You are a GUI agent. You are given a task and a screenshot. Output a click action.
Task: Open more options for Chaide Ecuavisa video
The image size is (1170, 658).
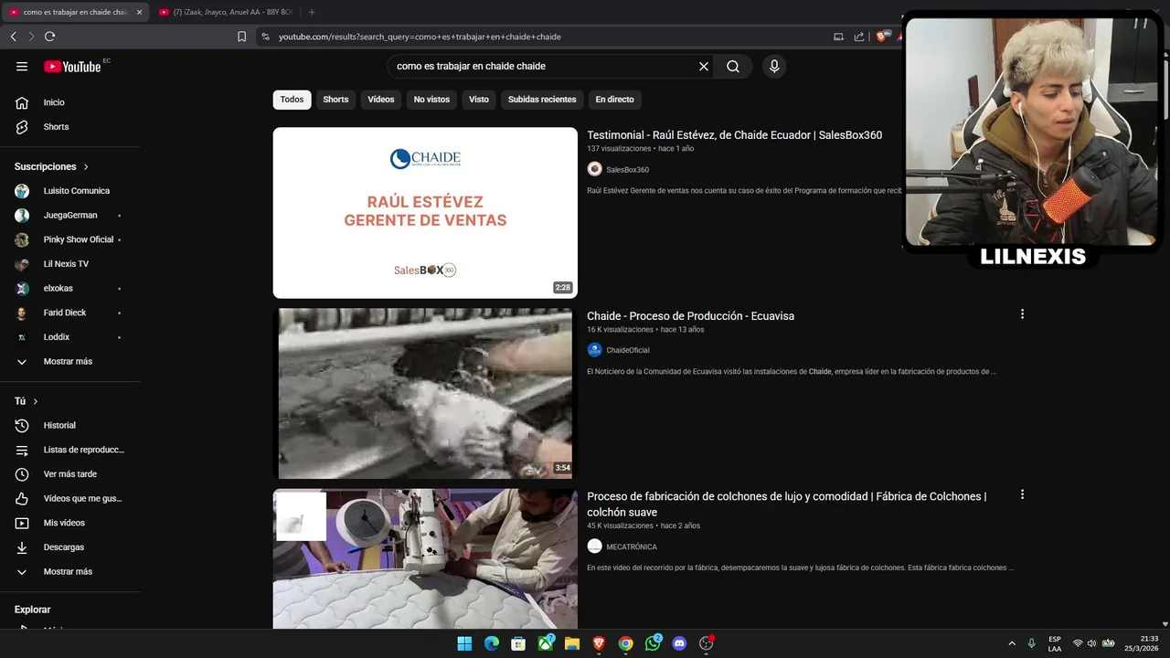[1022, 313]
